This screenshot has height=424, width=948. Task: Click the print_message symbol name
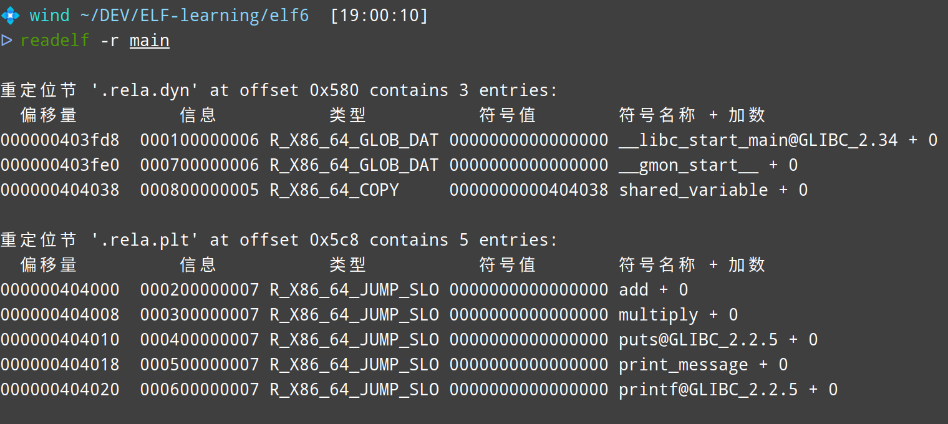(683, 365)
